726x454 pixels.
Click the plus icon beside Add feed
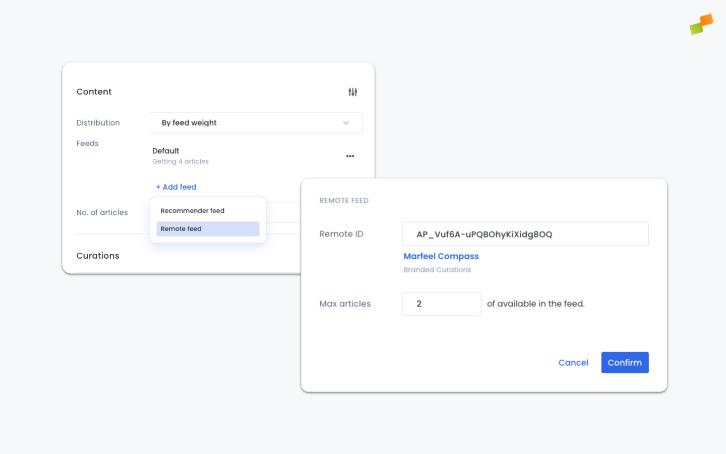click(157, 187)
